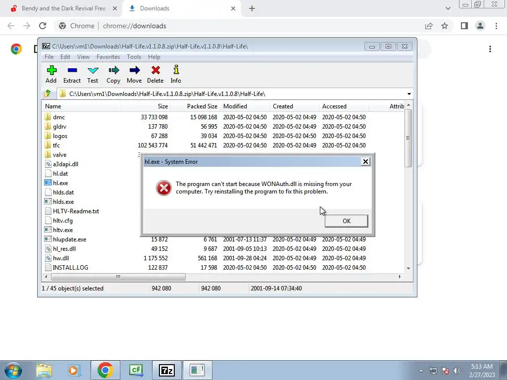Screen dimensions: 507x380
Task: Open the View menu
Action: [x=83, y=57]
